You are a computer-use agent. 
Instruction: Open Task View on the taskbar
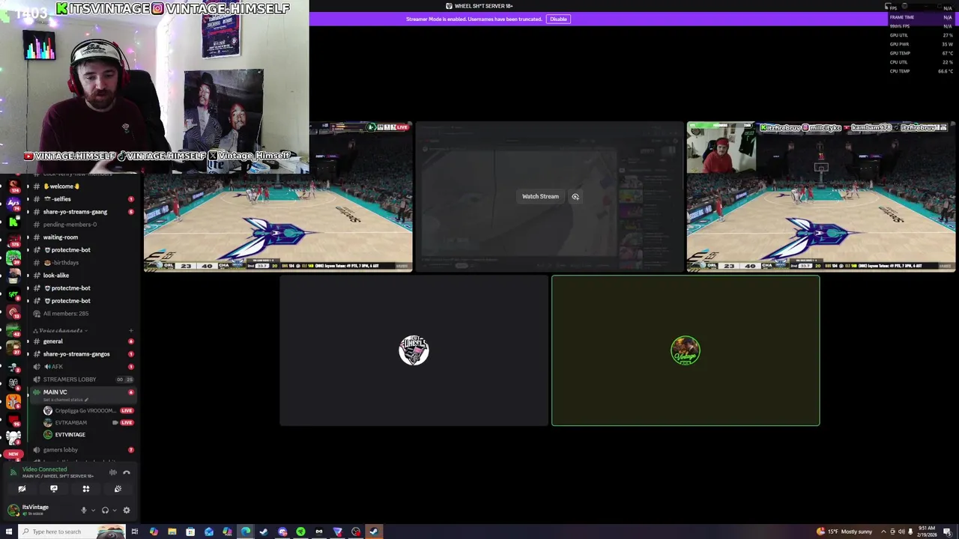pyautogui.click(x=135, y=532)
